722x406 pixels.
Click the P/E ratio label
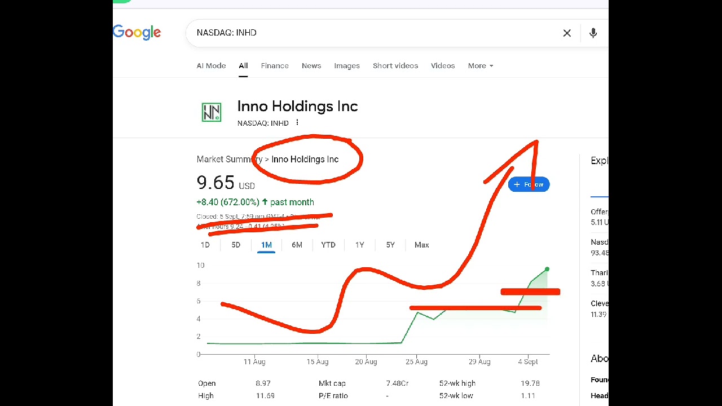pyautogui.click(x=333, y=396)
